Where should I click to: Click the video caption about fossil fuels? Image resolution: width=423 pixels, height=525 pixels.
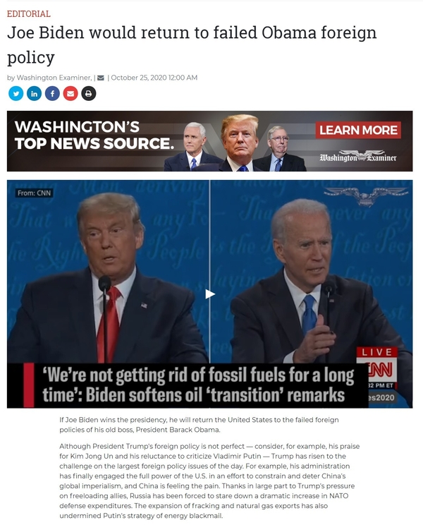pos(198,385)
